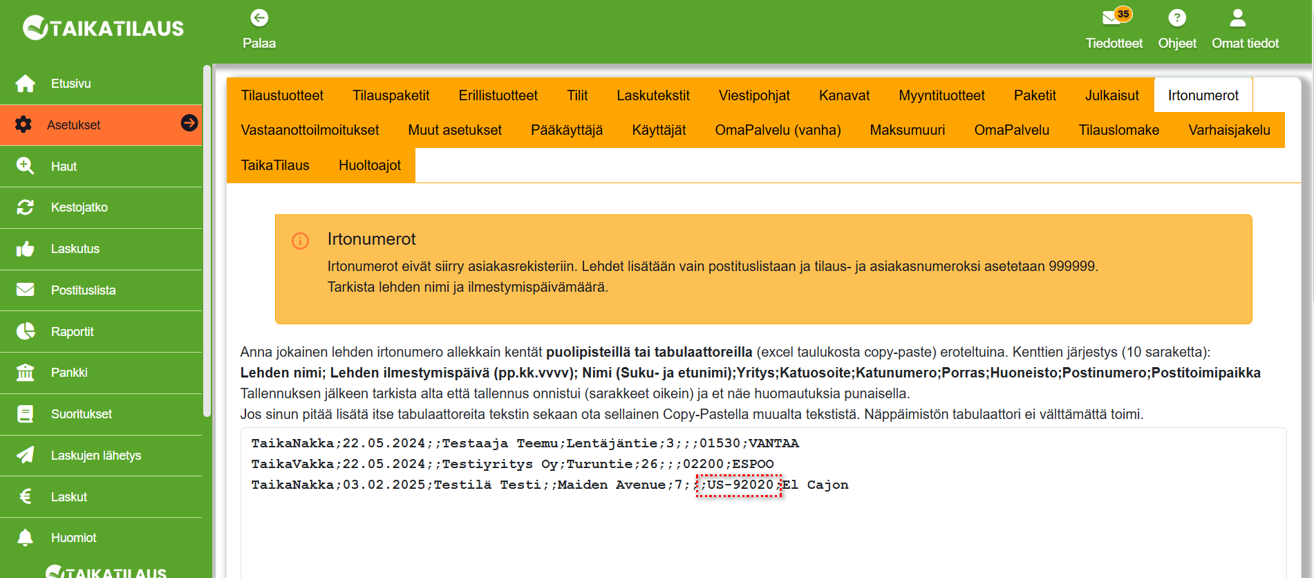Go to Laskutus sidebar item
Screen dimensions: 1314x578
click(x=101, y=249)
